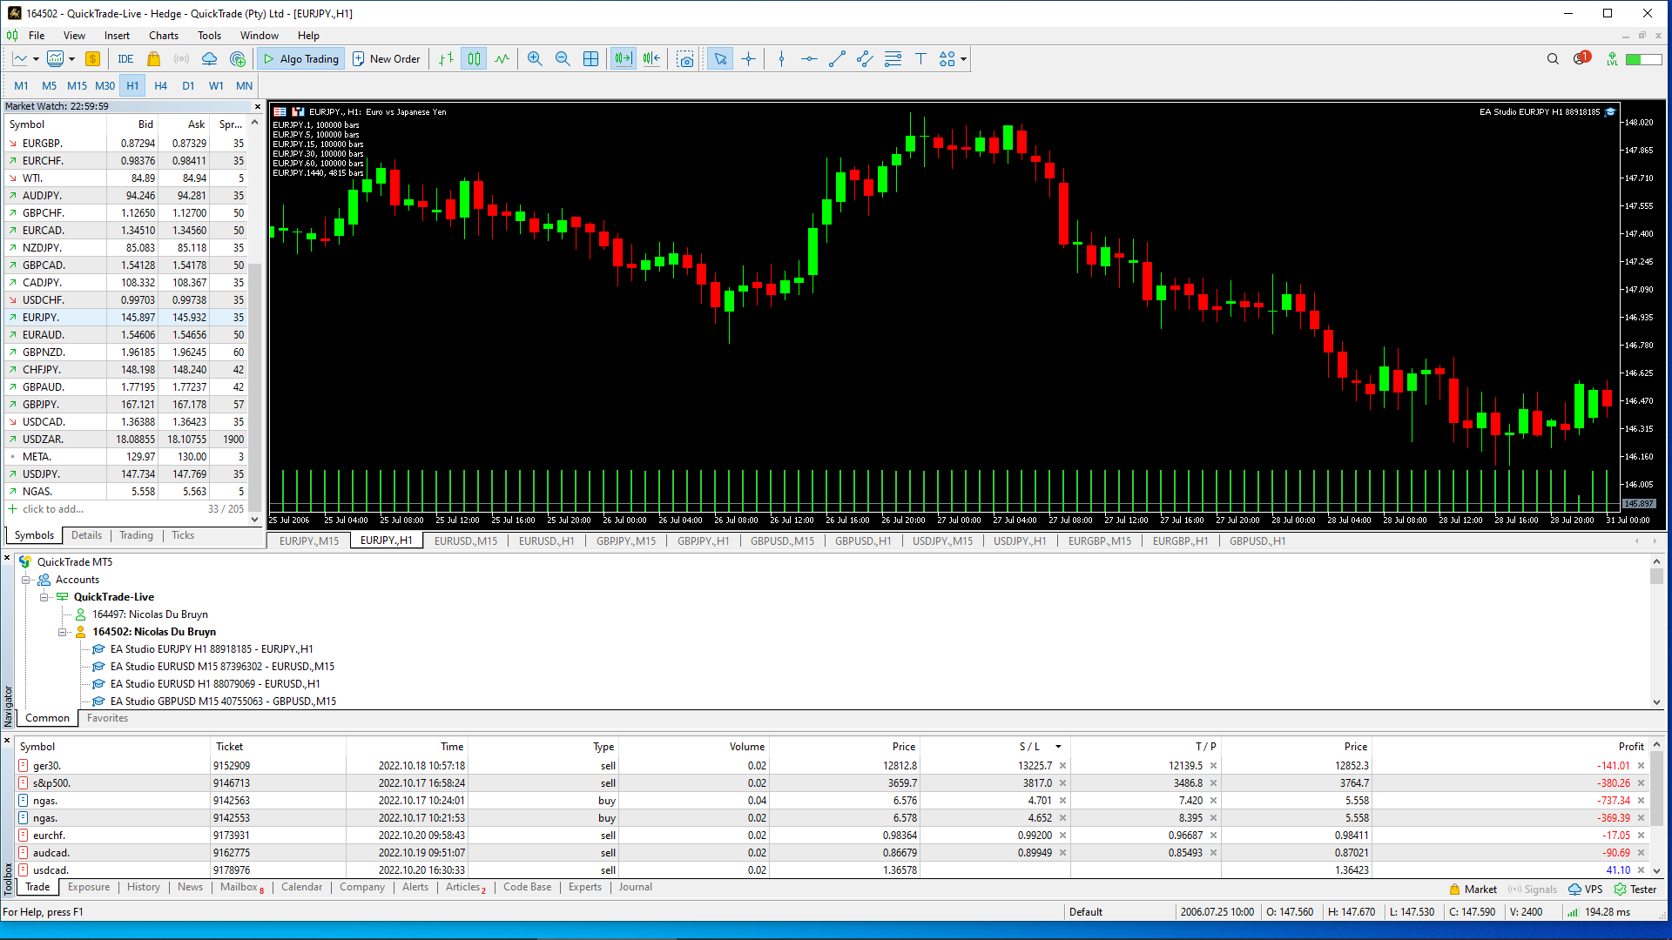Tile chart windows with grid icon
The image size is (1672, 940).
click(x=590, y=59)
